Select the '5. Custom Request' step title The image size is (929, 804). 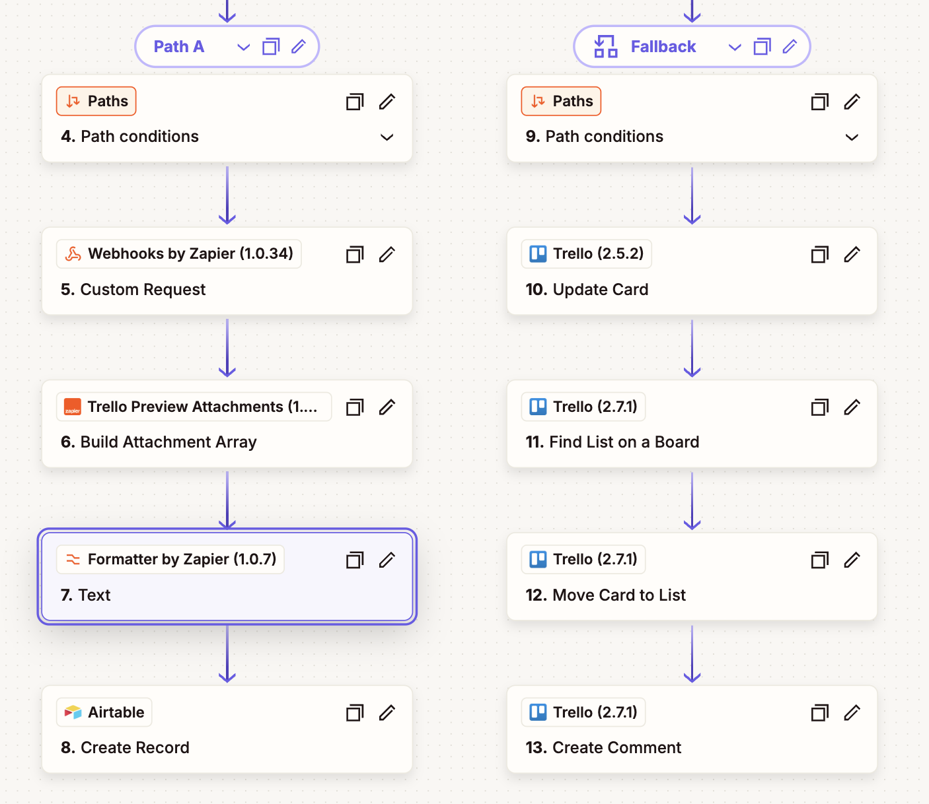(133, 290)
